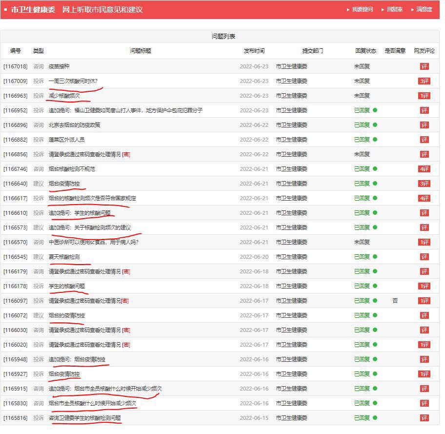The width and height of the screenshot is (445, 434).
Task: Click the green status dot in row 1166952
Action: (x=375, y=110)
